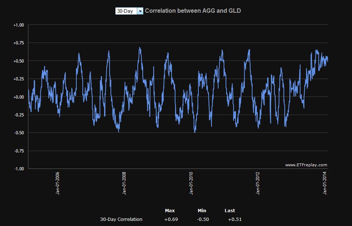Click the chart title Correlation between AGG and GLD

(193, 11)
